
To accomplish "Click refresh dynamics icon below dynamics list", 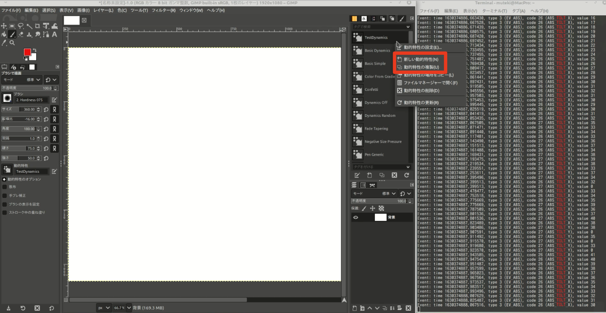I will (x=406, y=175).
